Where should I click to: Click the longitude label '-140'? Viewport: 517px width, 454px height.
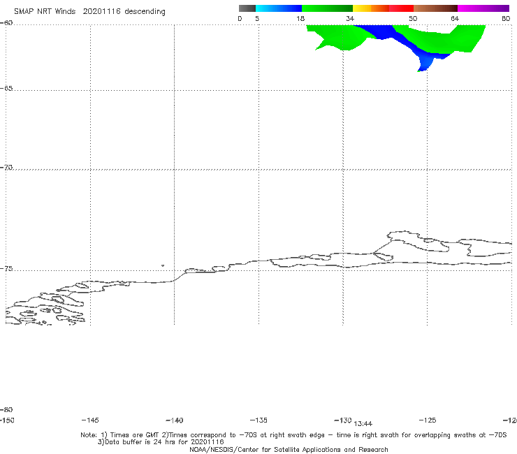coord(175,420)
